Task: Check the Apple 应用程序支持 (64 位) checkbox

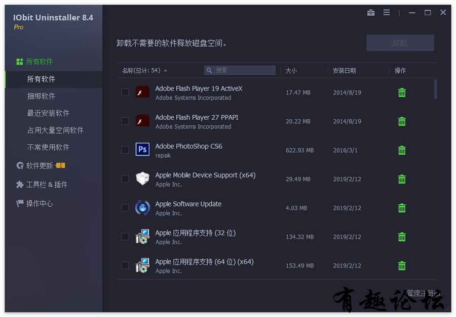Action: (x=125, y=265)
